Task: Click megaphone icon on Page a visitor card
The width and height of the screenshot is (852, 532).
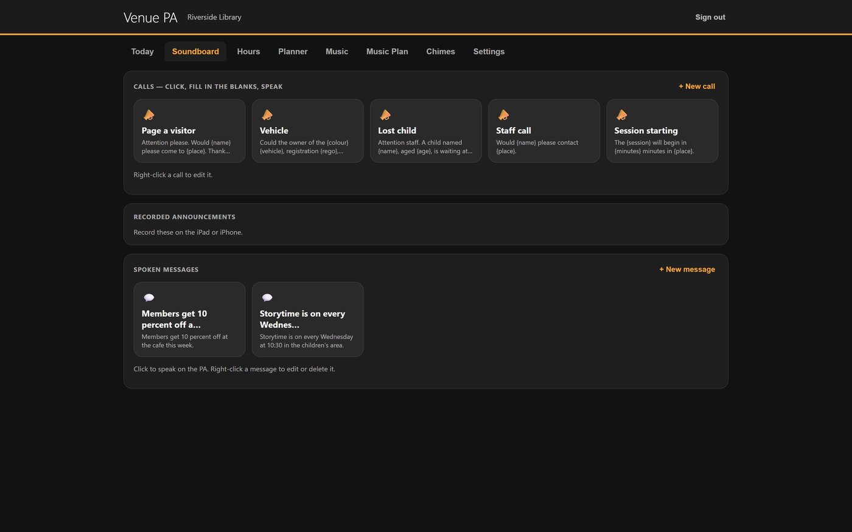Action: pyautogui.click(x=148, y=115)
